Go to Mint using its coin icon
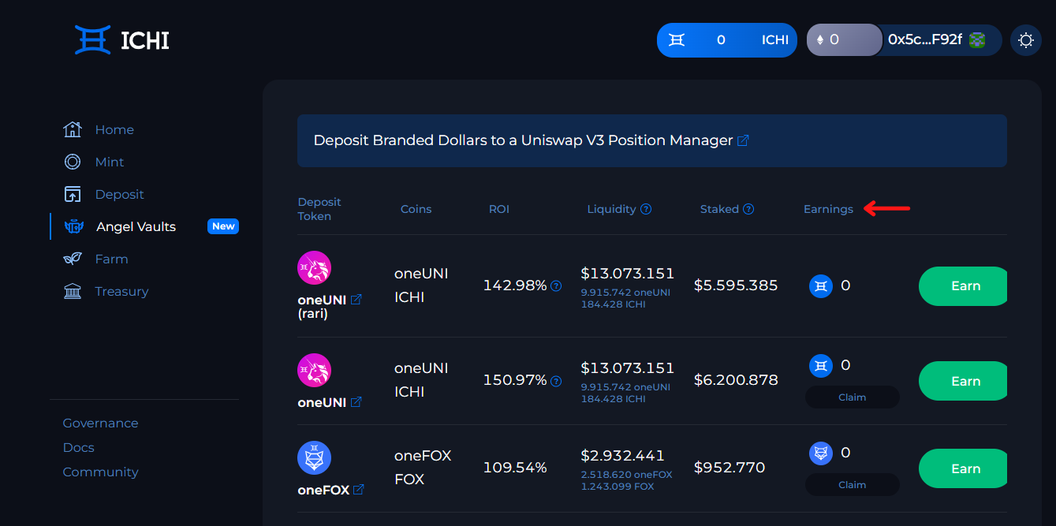This screenshot has height=526, width=1056. click(73, 162)
